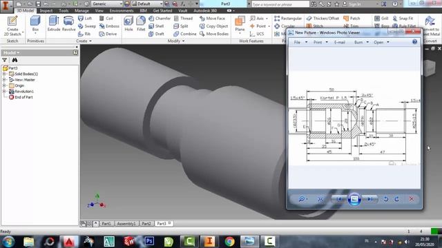Click the keyword search field
442x248 pixels.
pos(280,4)
